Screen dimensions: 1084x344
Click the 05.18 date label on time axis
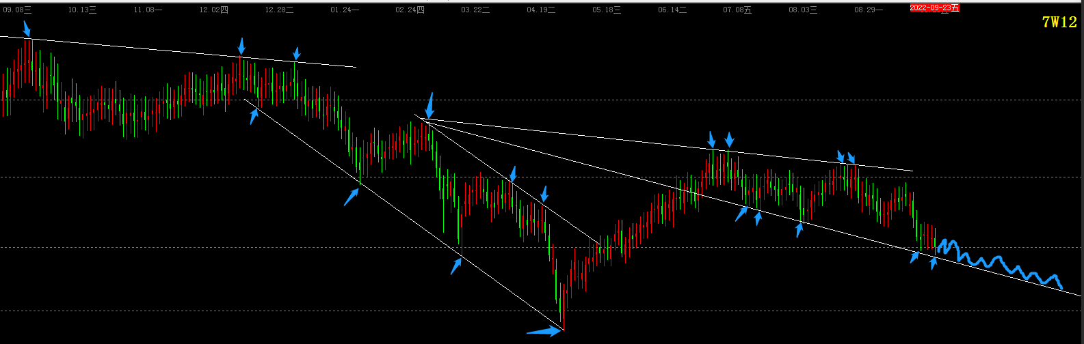point(607,10)
